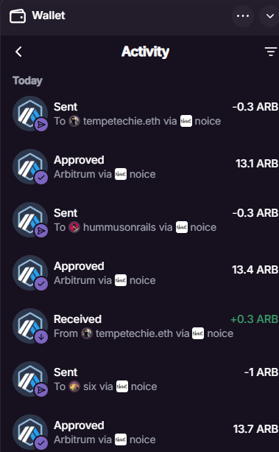Expand the wallet panel chevron dropdown

[269, 16]
